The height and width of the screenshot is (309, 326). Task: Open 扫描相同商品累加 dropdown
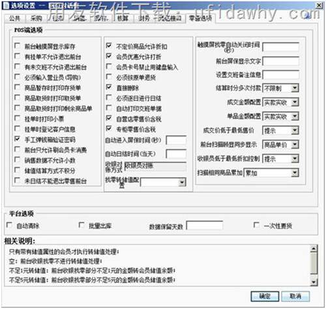(295, 173)
